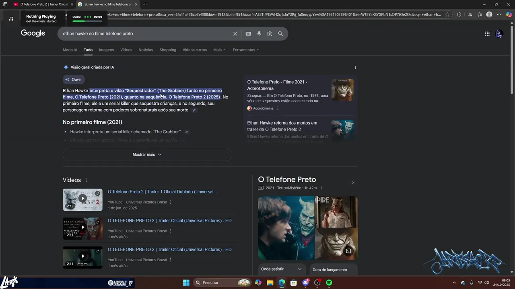Open 'Ethan Hawke retorna dos mortos' article

point(282,126)
